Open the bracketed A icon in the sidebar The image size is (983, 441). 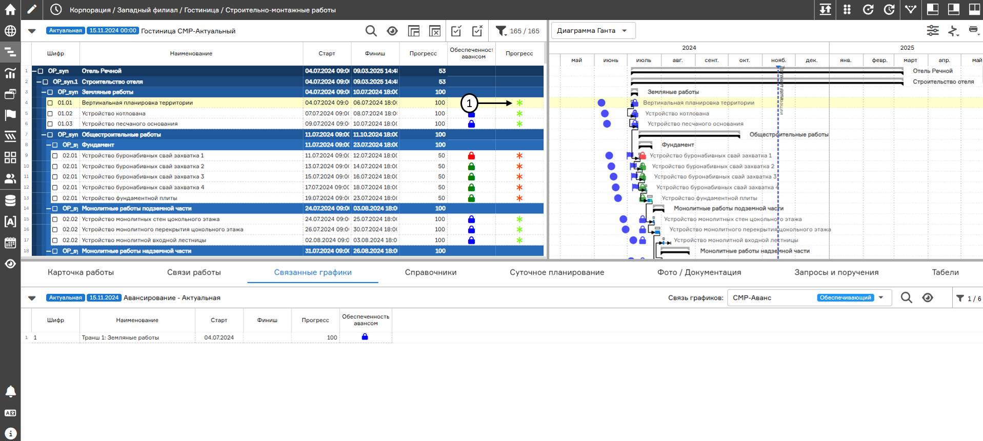pos(10,221)
